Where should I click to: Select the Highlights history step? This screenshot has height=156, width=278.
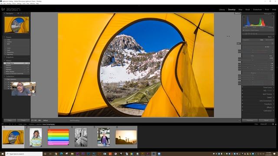click(17, 69)
